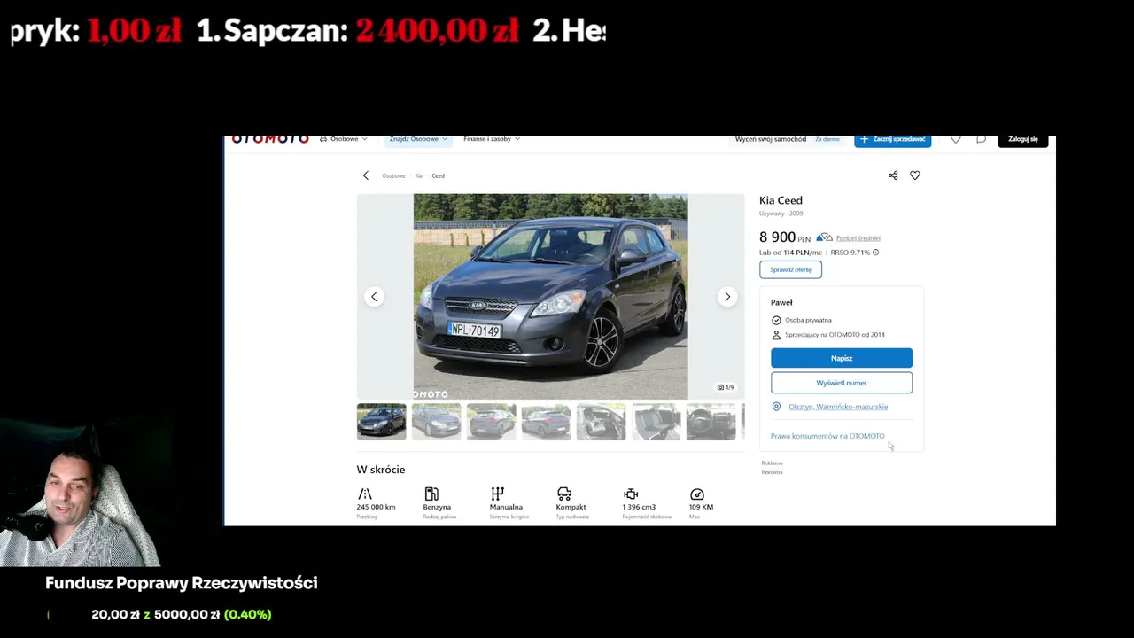This screenshot has height=638, width=1134.
Task: Click the fuel pump icon above Benzyna
Action: click(431, 494)
